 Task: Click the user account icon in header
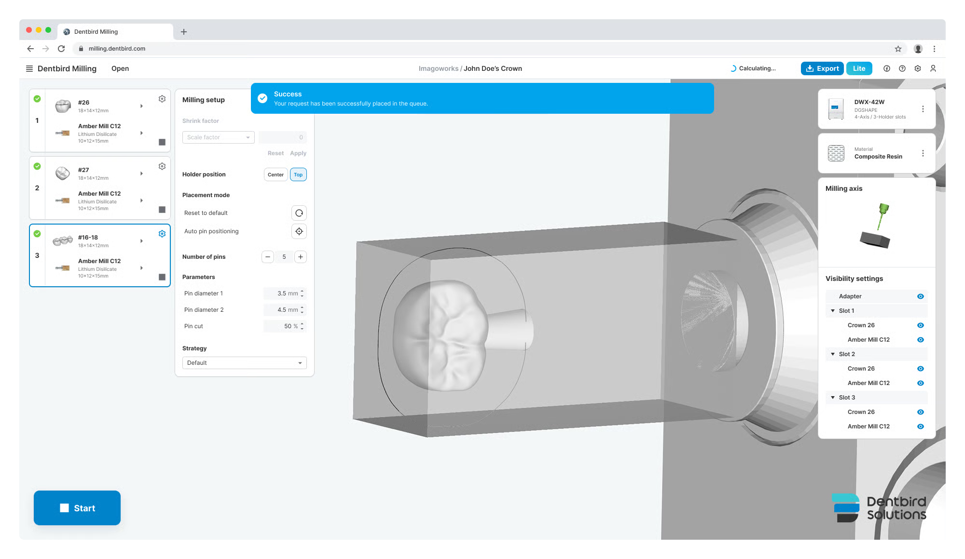[x=933, y=68]
